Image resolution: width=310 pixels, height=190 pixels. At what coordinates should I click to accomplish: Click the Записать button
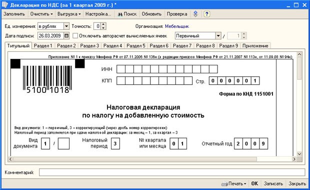(273, 184)
